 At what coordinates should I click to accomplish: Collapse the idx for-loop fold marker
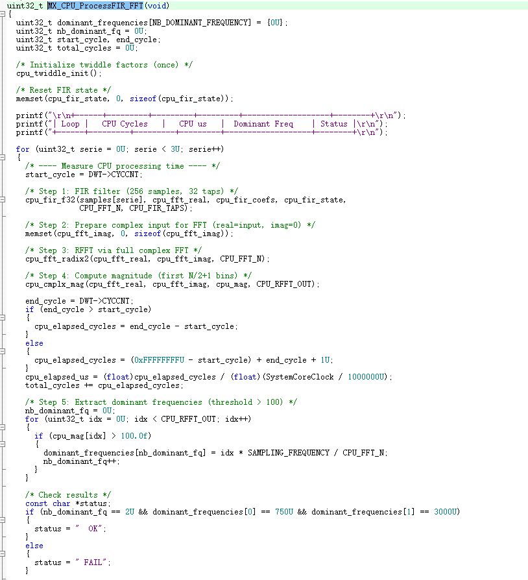point(2,427)
